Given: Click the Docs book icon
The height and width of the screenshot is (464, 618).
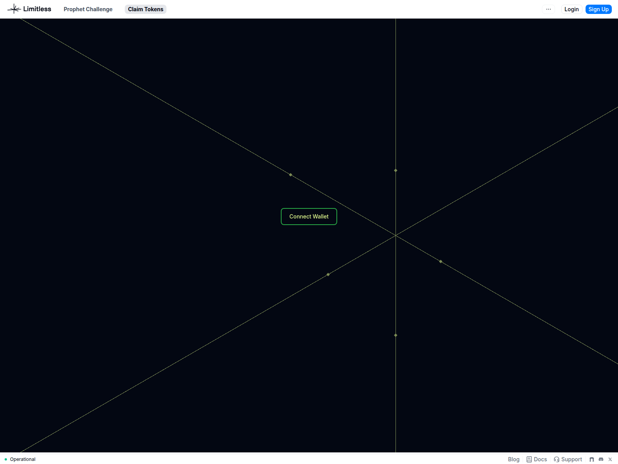Looking at the screenshot, I should pos(529,459).
